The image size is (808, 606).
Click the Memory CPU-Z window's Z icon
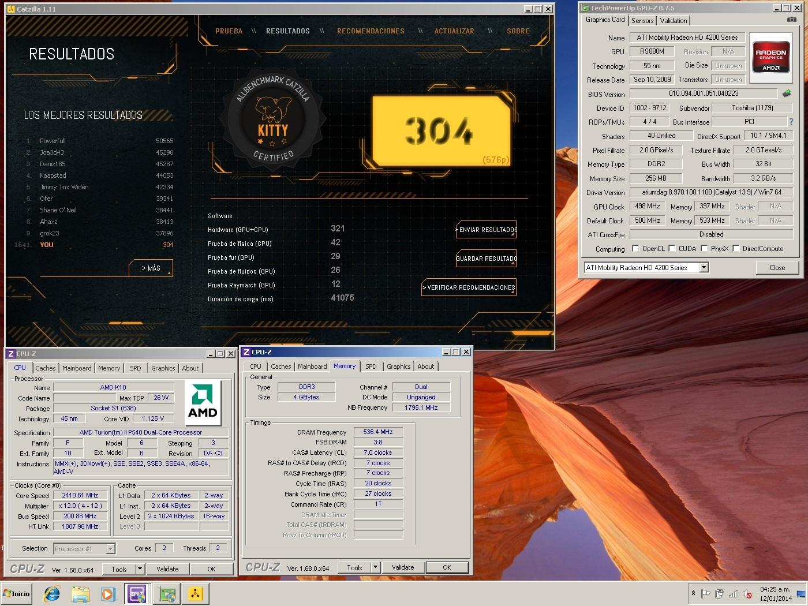(x=246, y=351)
